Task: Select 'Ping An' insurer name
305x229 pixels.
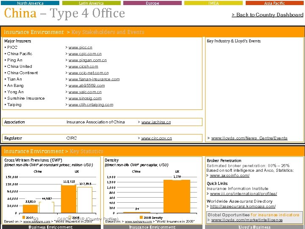Action: [x=15, y=60]
